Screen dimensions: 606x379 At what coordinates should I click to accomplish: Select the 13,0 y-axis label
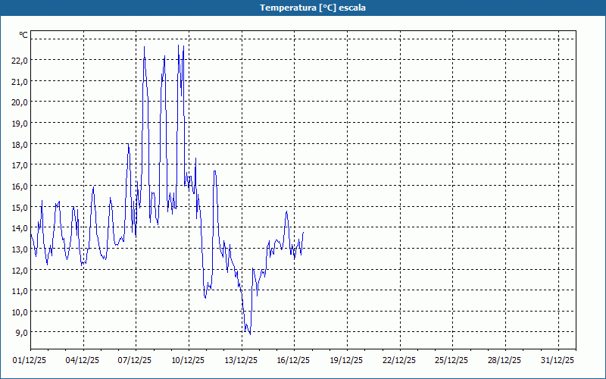click(20, 249)
